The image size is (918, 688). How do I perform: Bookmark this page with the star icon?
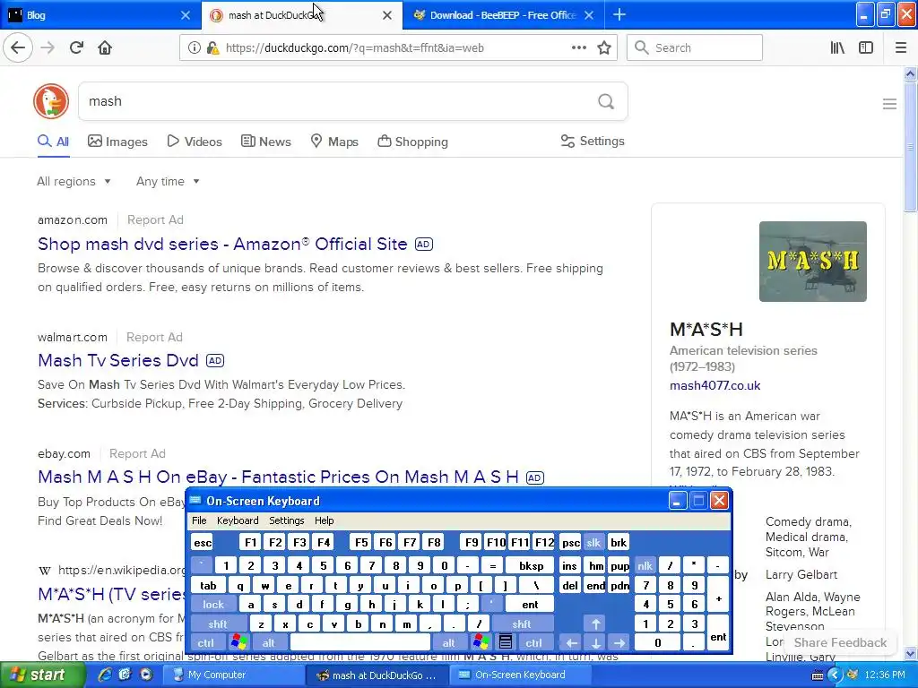click(x=604, y=47)
